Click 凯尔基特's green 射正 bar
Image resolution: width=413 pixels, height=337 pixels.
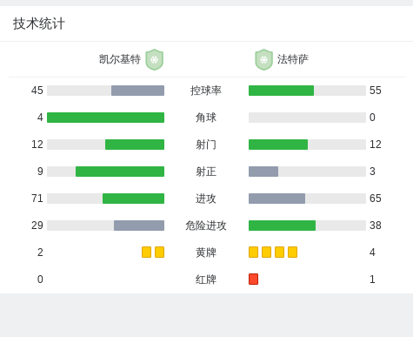tap(120, 172)
